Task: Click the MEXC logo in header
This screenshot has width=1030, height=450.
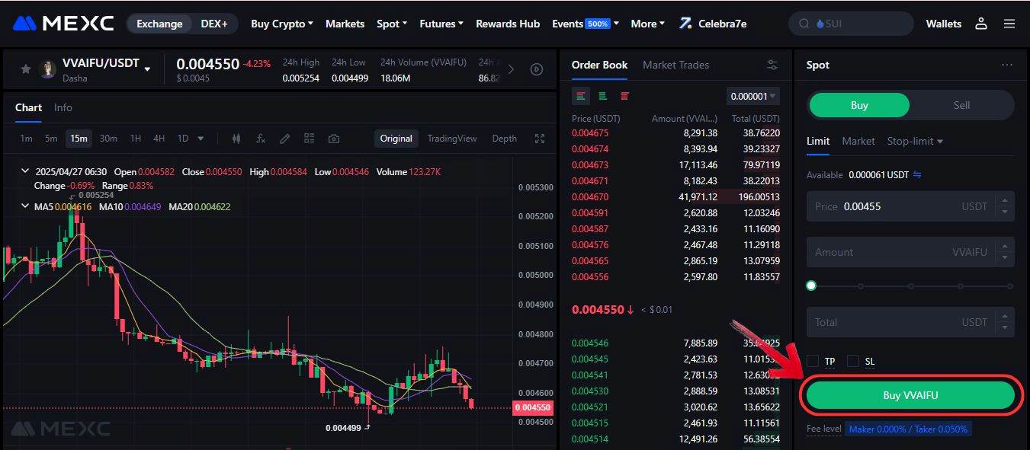Action: coord(63,24)
